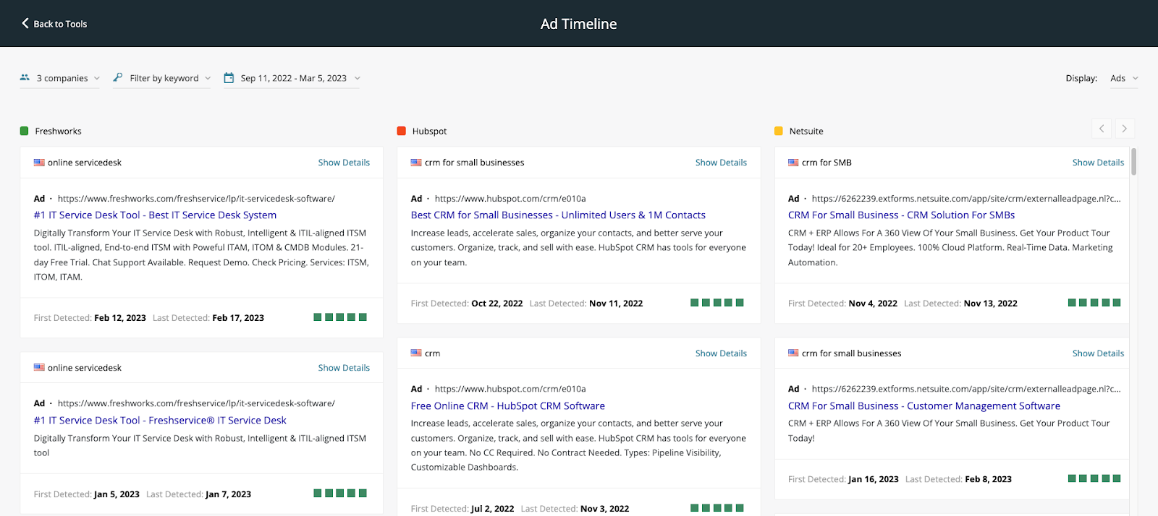Click the US flag on Hubspot crm card
1158x516 pixels.
coord(416,353)
